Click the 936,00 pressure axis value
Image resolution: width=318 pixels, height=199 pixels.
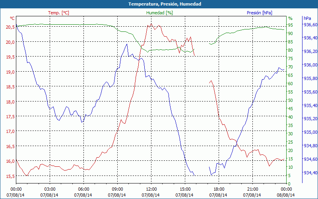[x=310, y=65]
